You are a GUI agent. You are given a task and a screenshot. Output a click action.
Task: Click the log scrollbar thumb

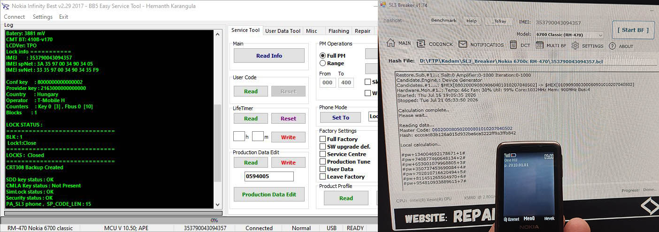pyautogui.click(x=217, y=143)
